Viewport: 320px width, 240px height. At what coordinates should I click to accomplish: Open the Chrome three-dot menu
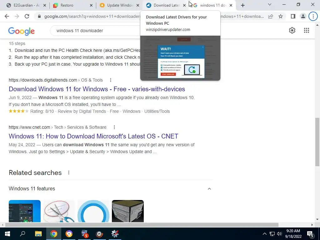click(313, 16)
